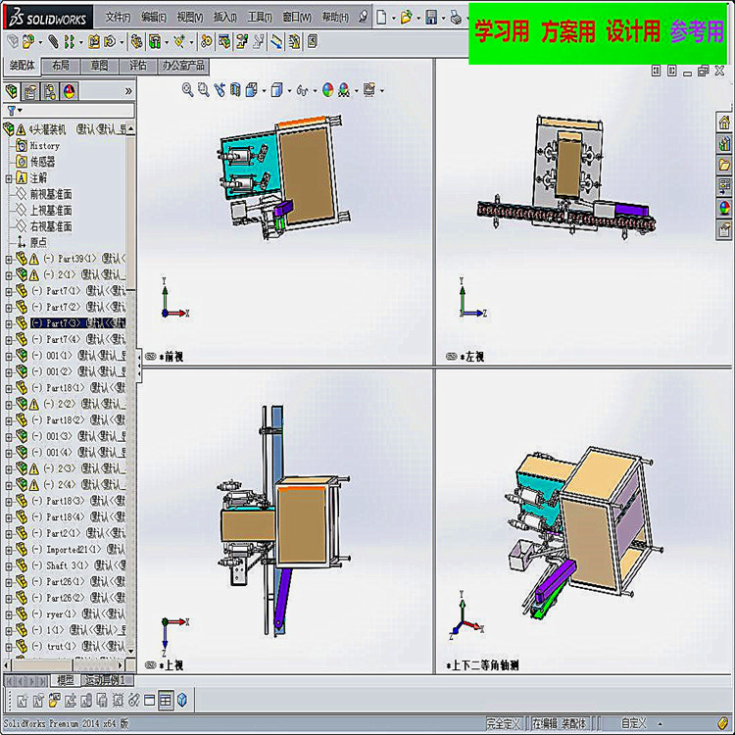This screenshot has height=735, width=735.
Task: Click the Exploded View icon in assembly toolbar
Action: point(242,42)
